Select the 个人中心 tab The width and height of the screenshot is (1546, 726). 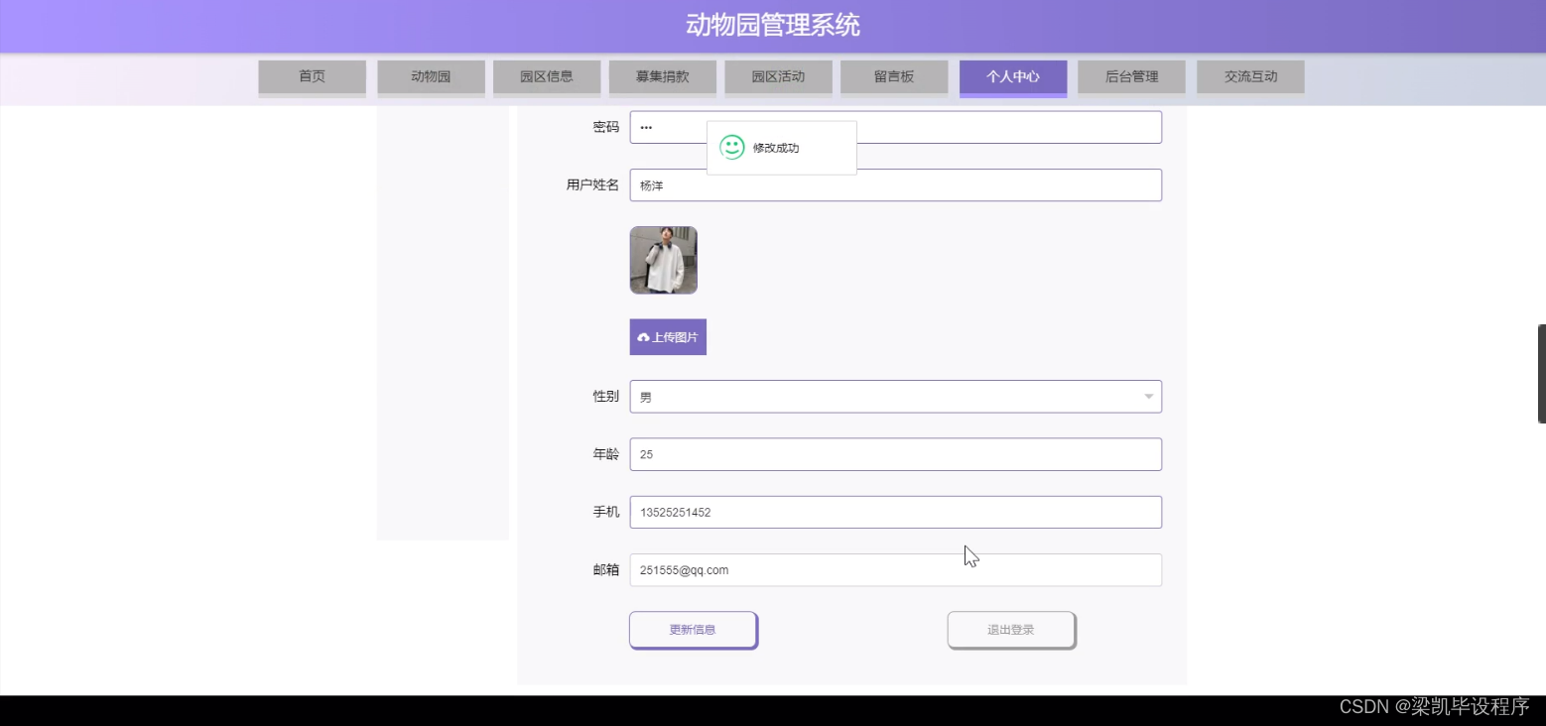coord(1013,77)
